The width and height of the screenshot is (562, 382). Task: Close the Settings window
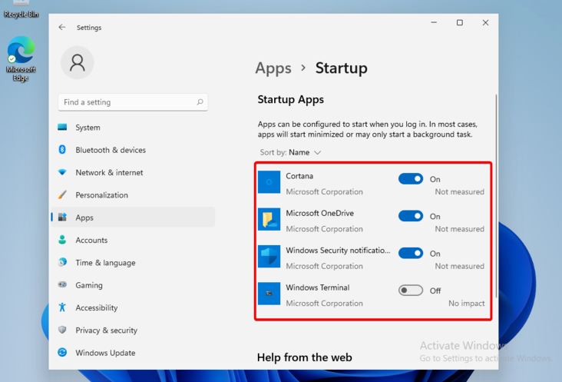pyautogui.click(x=485, y=22)
